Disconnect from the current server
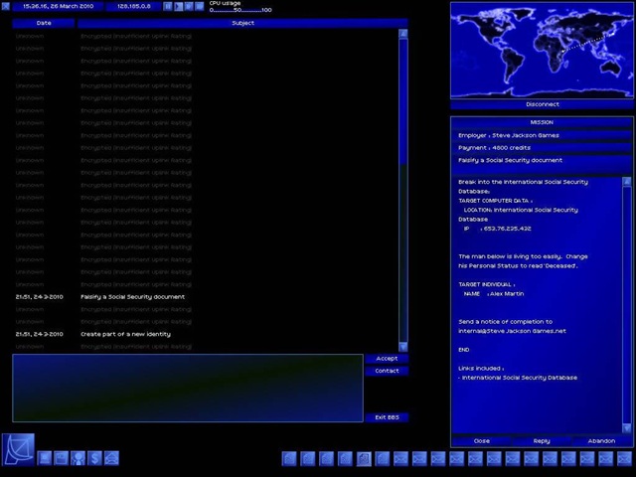The height and width of the screenshot is (477, 636). pos(542,104)
